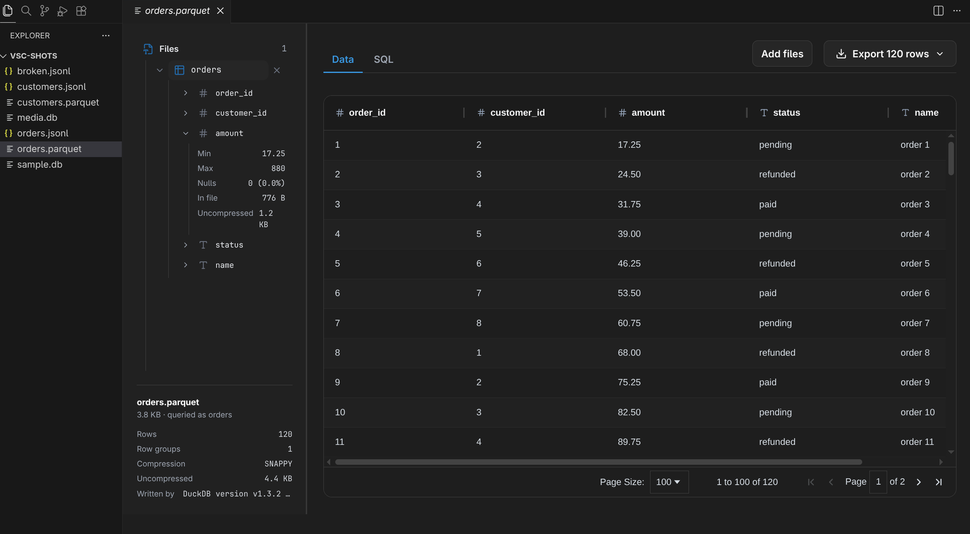Viewport: 970px width, 534px height.
Task: Sort by customer_id column header
Action: coord(517,113)
